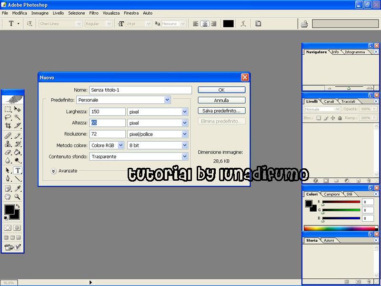
Task: Select the Brush tool
Action: (x=17, y=136)
